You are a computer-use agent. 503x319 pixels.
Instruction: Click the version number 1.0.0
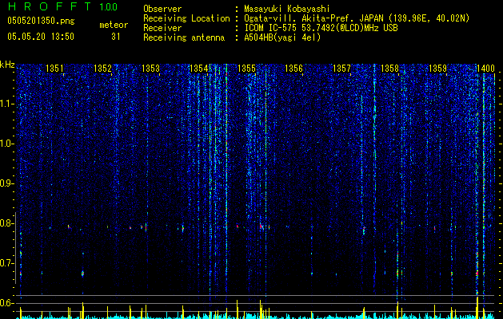tap(109, 6)
